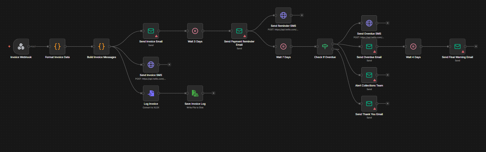The width and height of the screenshot is (486, 152).
Task: Select the Send Thank You Email node
Action: (369, 104)
